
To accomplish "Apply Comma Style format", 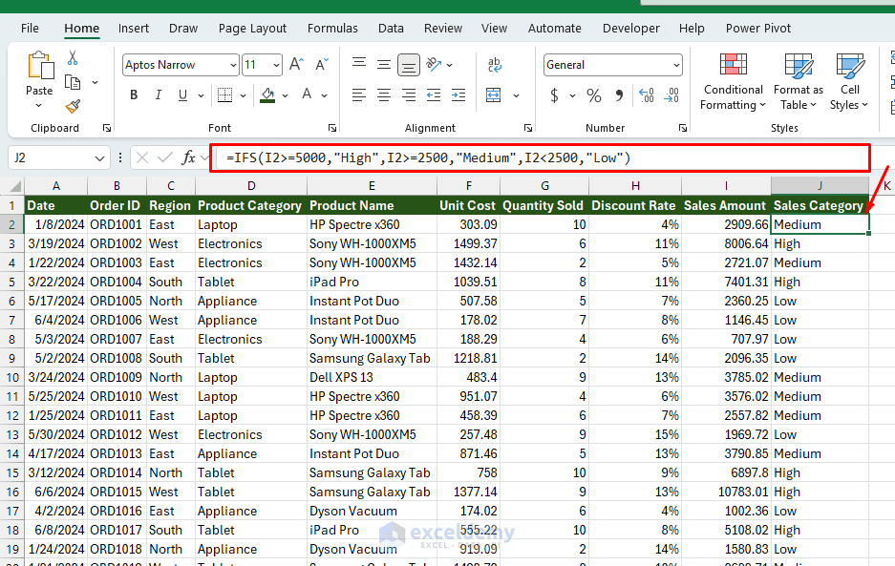I will pyautogui.click(x=619, y=95).
